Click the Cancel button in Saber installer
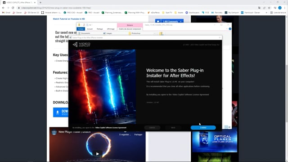Screen dimensions: 288x162 click(x=152, y=128)
